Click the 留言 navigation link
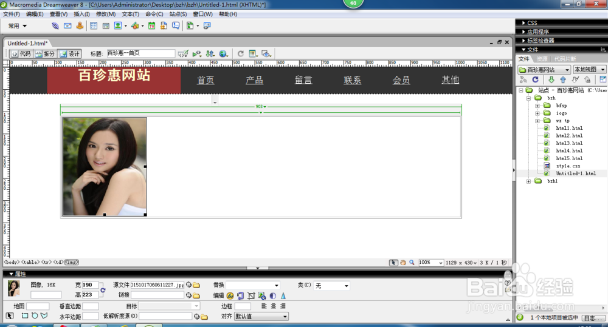 pyautogui.click(x=303, y=80)
